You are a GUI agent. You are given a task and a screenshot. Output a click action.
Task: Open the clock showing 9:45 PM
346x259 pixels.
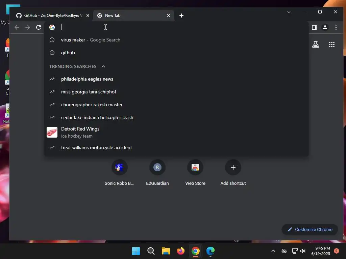321,251
